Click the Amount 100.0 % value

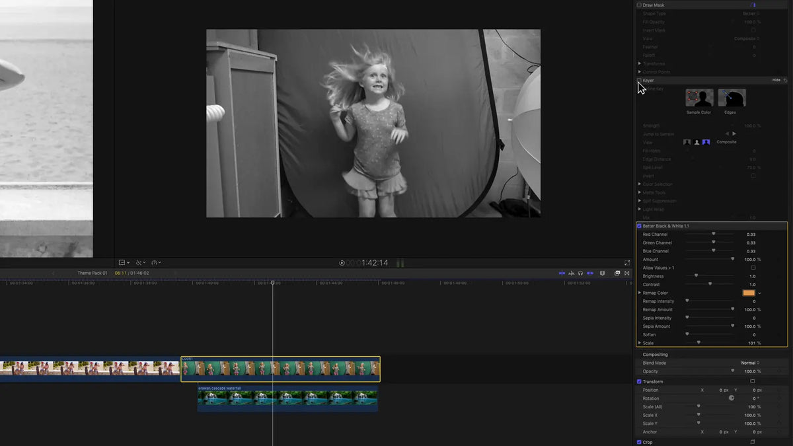click(753, 260)
